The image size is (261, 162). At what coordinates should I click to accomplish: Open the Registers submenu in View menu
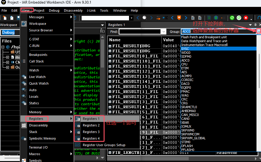pyautogui.click(x=47, y=119)
